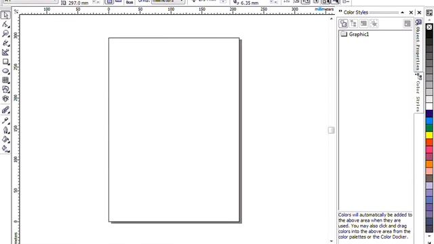
Task: Switch to Color Styles vertical tab
Action: tap(418, 93)
